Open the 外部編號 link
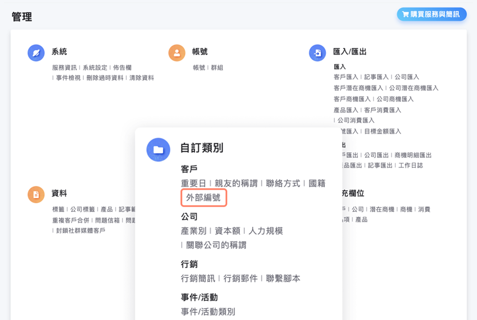477x320 pixels. tap(203, 198)
